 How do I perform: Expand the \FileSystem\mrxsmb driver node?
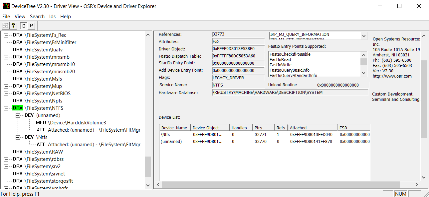6,57
